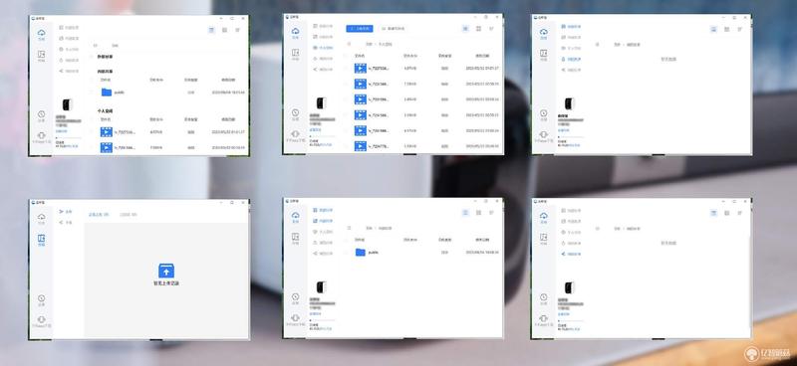Screen dimensions: 797x366
Task: Select the first uploading tab in the upload records window
Action: (x=99, y=215)
